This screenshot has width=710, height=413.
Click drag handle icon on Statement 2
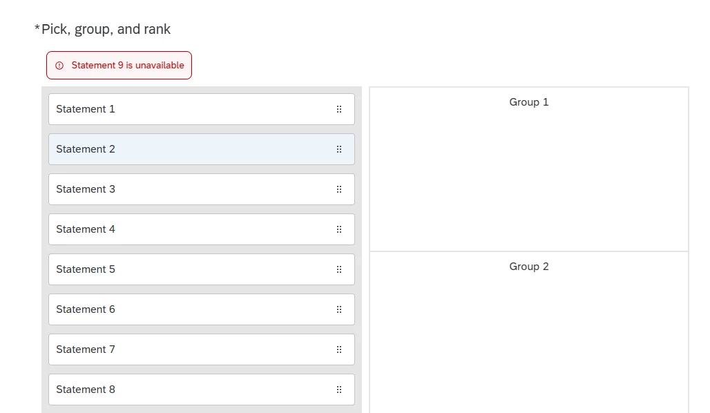tap(339, 149)
